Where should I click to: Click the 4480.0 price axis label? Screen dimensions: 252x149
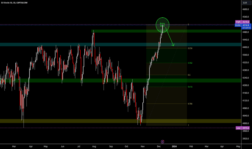[246, 32]
